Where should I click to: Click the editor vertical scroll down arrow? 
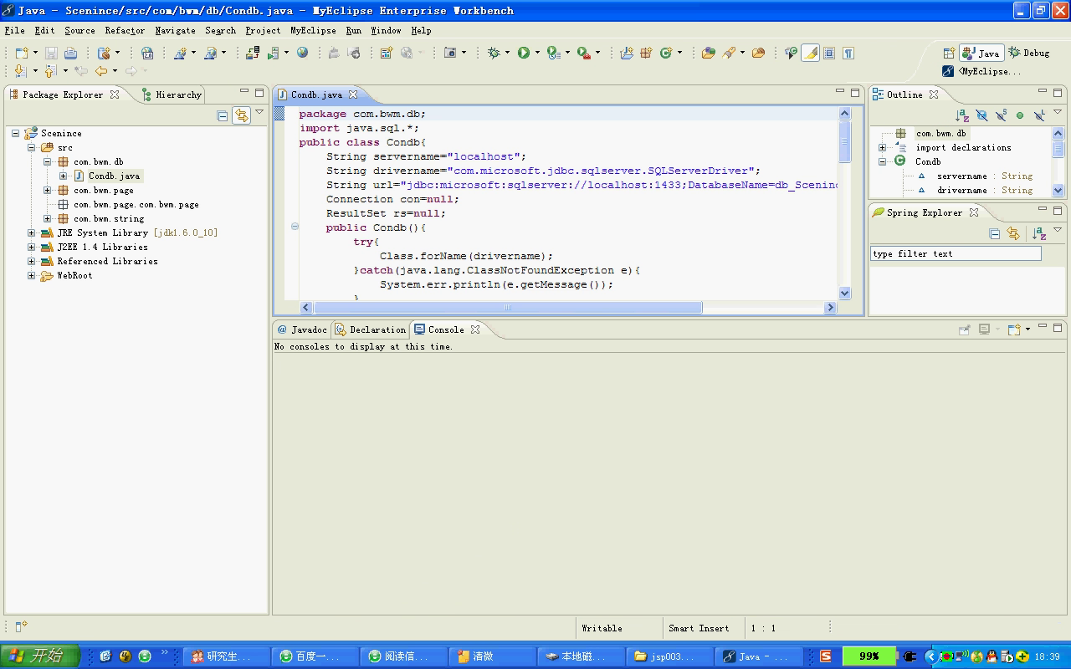[844, 293]
